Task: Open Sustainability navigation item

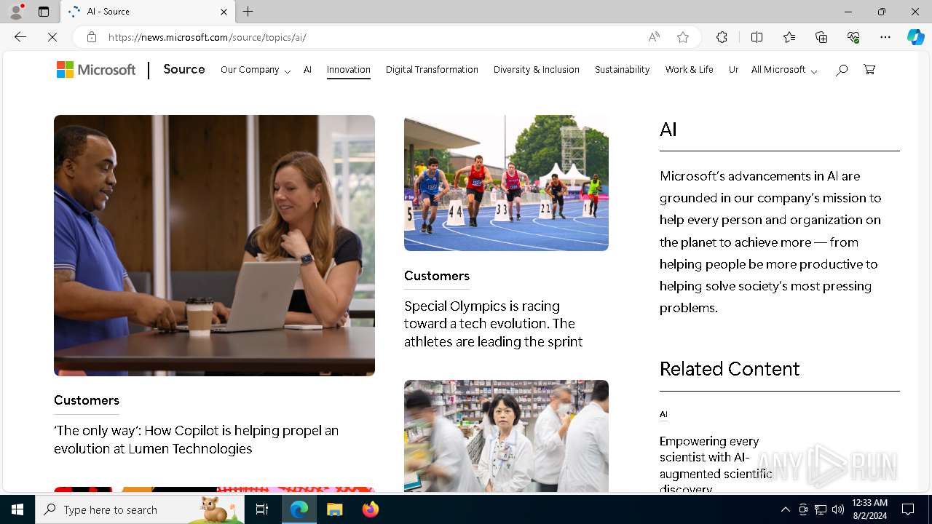Action: 622,70
